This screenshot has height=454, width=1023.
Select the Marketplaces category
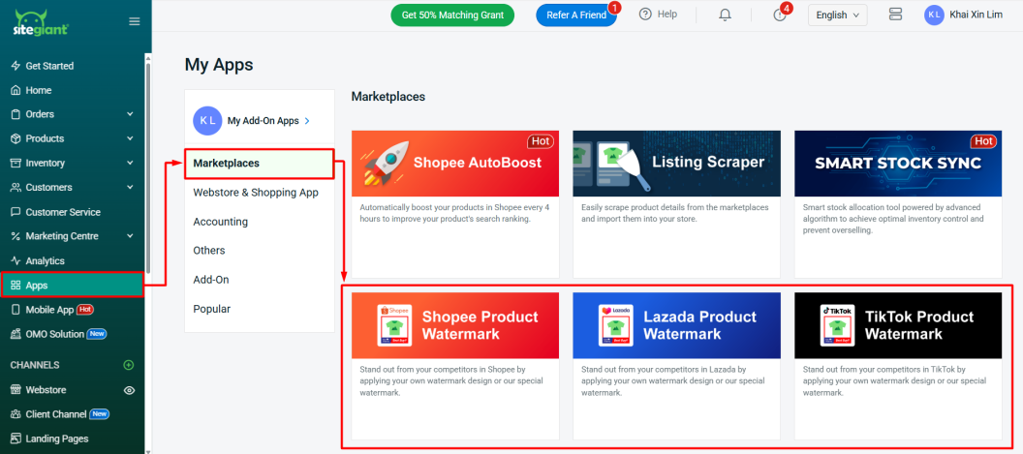[260, 163]
